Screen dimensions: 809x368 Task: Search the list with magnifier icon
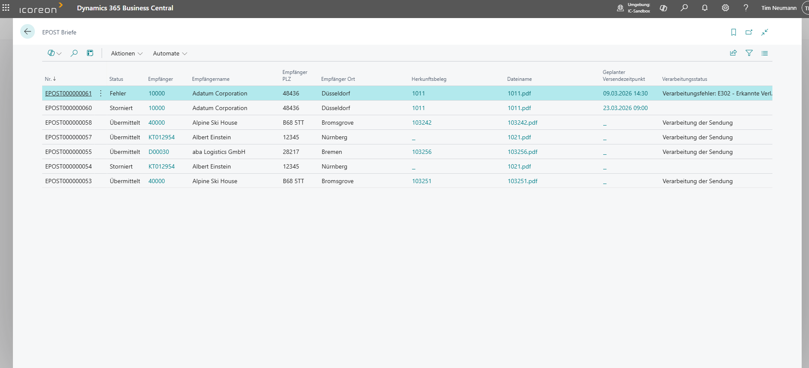coord(74,53)
